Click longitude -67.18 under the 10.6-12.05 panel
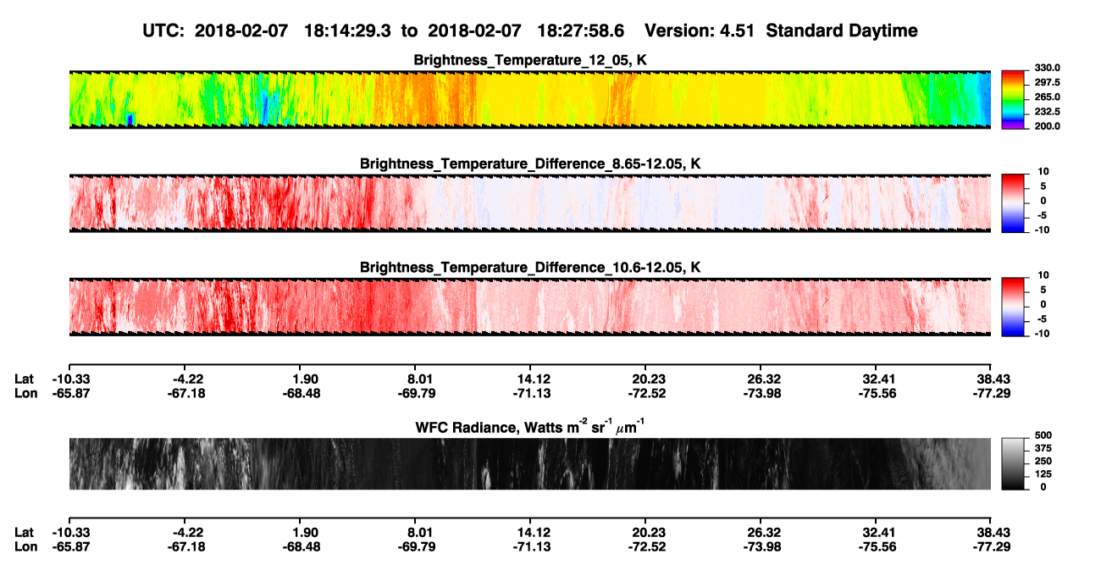Viewport: 1101px width, 565px height. coord(187,393)
